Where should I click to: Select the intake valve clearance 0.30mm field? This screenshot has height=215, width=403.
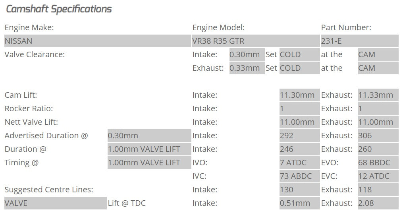click(247, 54)
